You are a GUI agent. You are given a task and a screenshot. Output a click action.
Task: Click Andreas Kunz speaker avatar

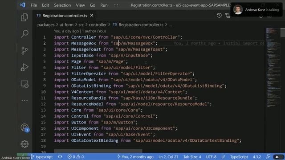[238, 9]
